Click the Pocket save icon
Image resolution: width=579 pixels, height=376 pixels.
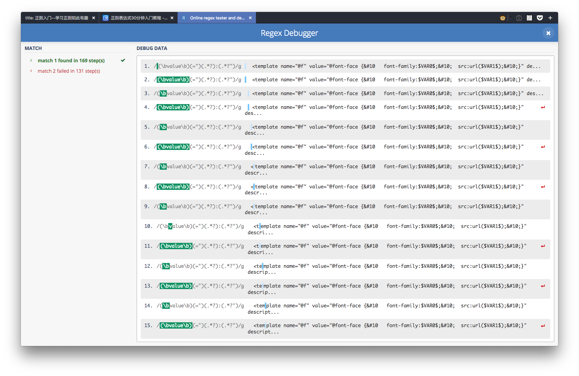pyautogui.click(x=540, y=18)
